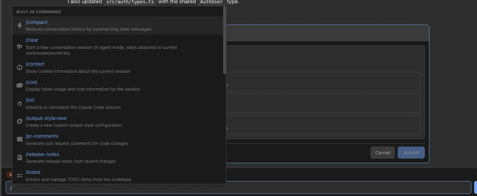Click the info icon beside /context
477x196 pixels.
pyautogui.click(x=20, y=67)
